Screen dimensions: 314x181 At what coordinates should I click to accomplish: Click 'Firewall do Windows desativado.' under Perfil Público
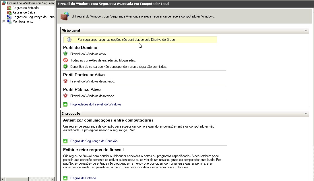[x=92, y=96]
